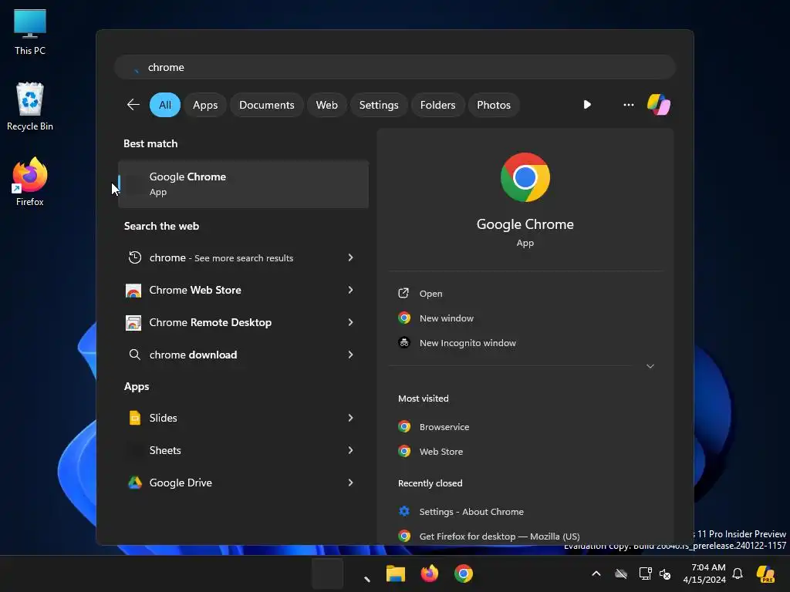Expand arrow for chrome download

(351, 355)
